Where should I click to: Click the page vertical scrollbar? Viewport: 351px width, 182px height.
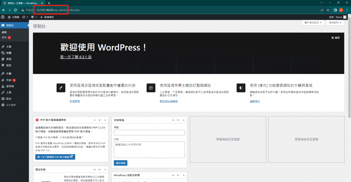(349, 67)
